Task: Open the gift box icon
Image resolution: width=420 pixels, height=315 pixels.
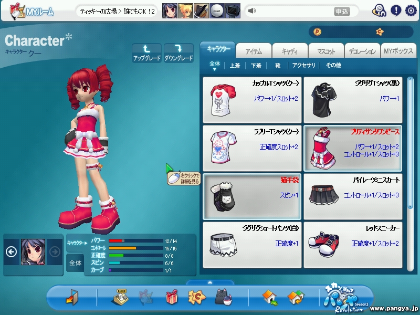Action: (172, 297)
